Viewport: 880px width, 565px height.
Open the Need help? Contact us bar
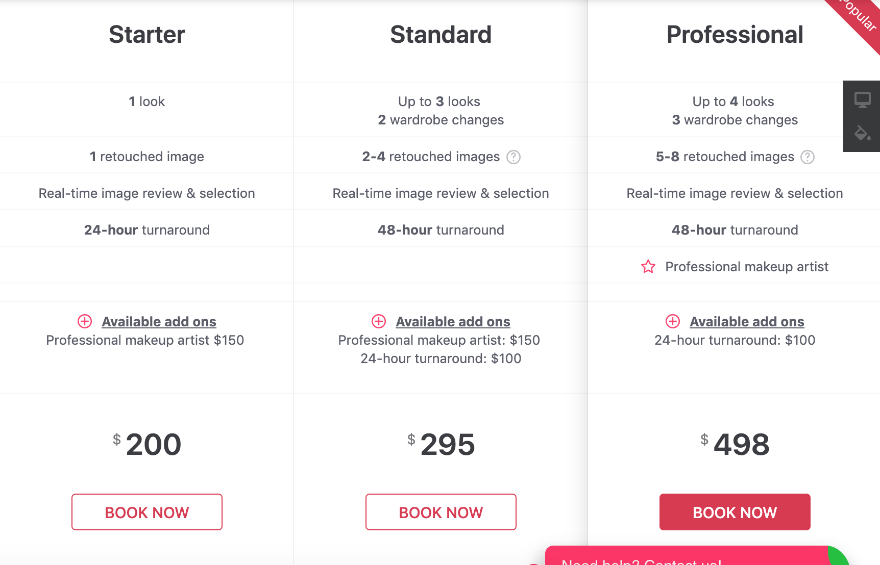[x=687, y=556]
